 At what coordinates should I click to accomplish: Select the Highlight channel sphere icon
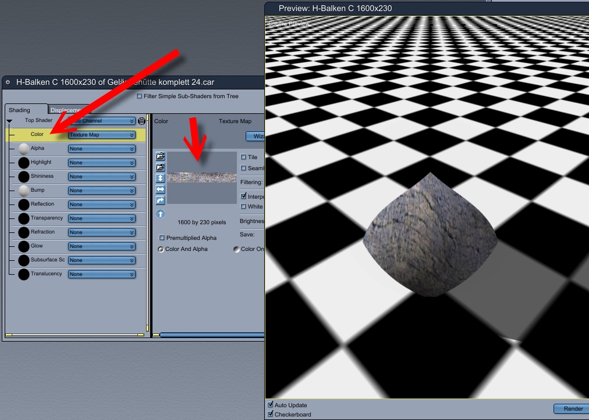24,163
